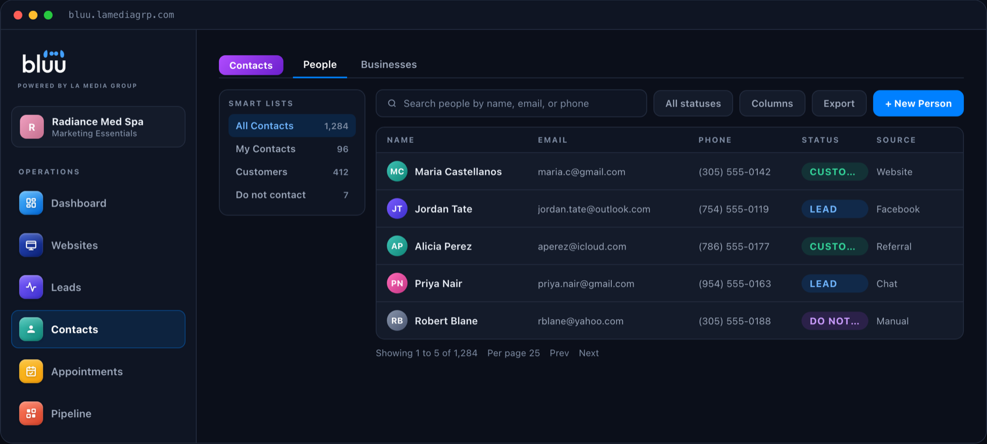Screen dimensions: 987x444
Task: Open the Websites monitor icon
Action: pyautogui.click(x=31, y=245)
